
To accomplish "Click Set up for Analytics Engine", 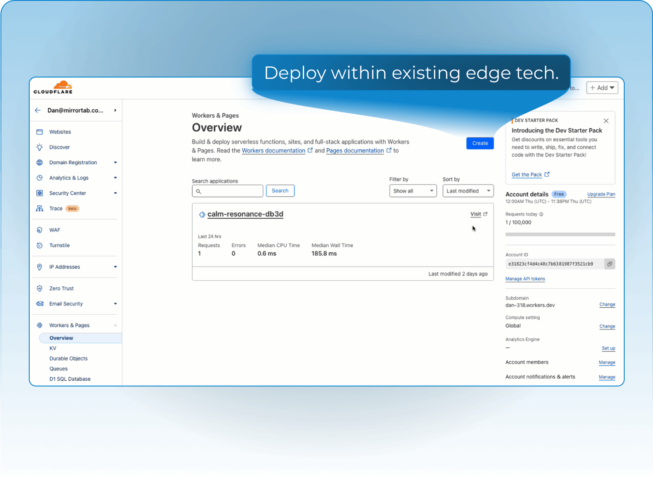I will [608, 348].
